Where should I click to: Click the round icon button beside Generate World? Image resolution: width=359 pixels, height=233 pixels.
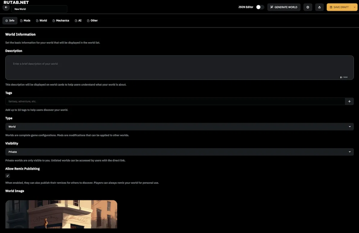(308, 7)
